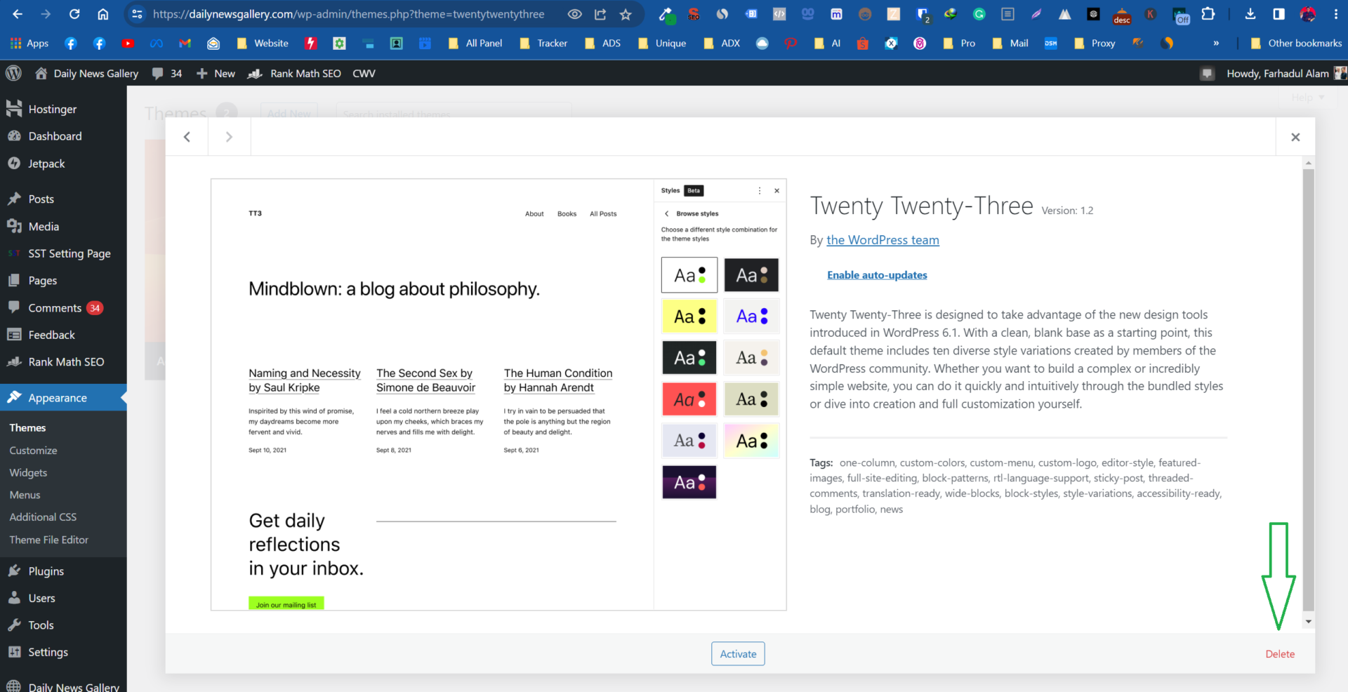Image resolution: width=1348 pixels, height=692 pixels.
Task: Click the admin bar notification icon beside Howdy
Action: (x=1207, y=73)
